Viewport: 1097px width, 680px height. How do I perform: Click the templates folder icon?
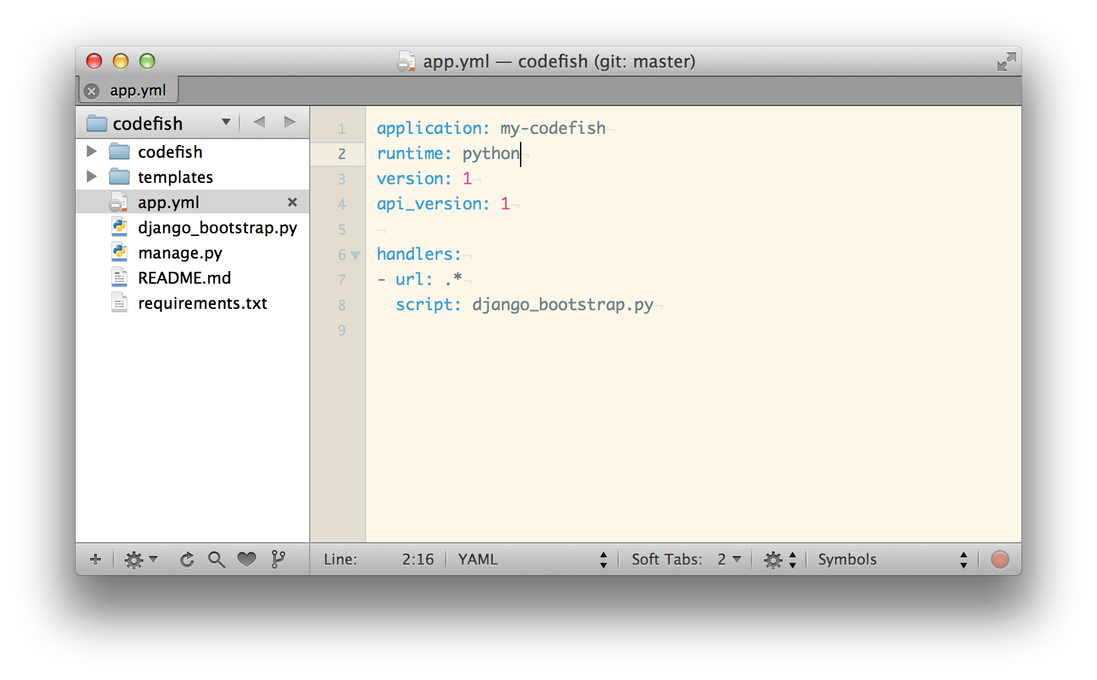tap(119, 177)
